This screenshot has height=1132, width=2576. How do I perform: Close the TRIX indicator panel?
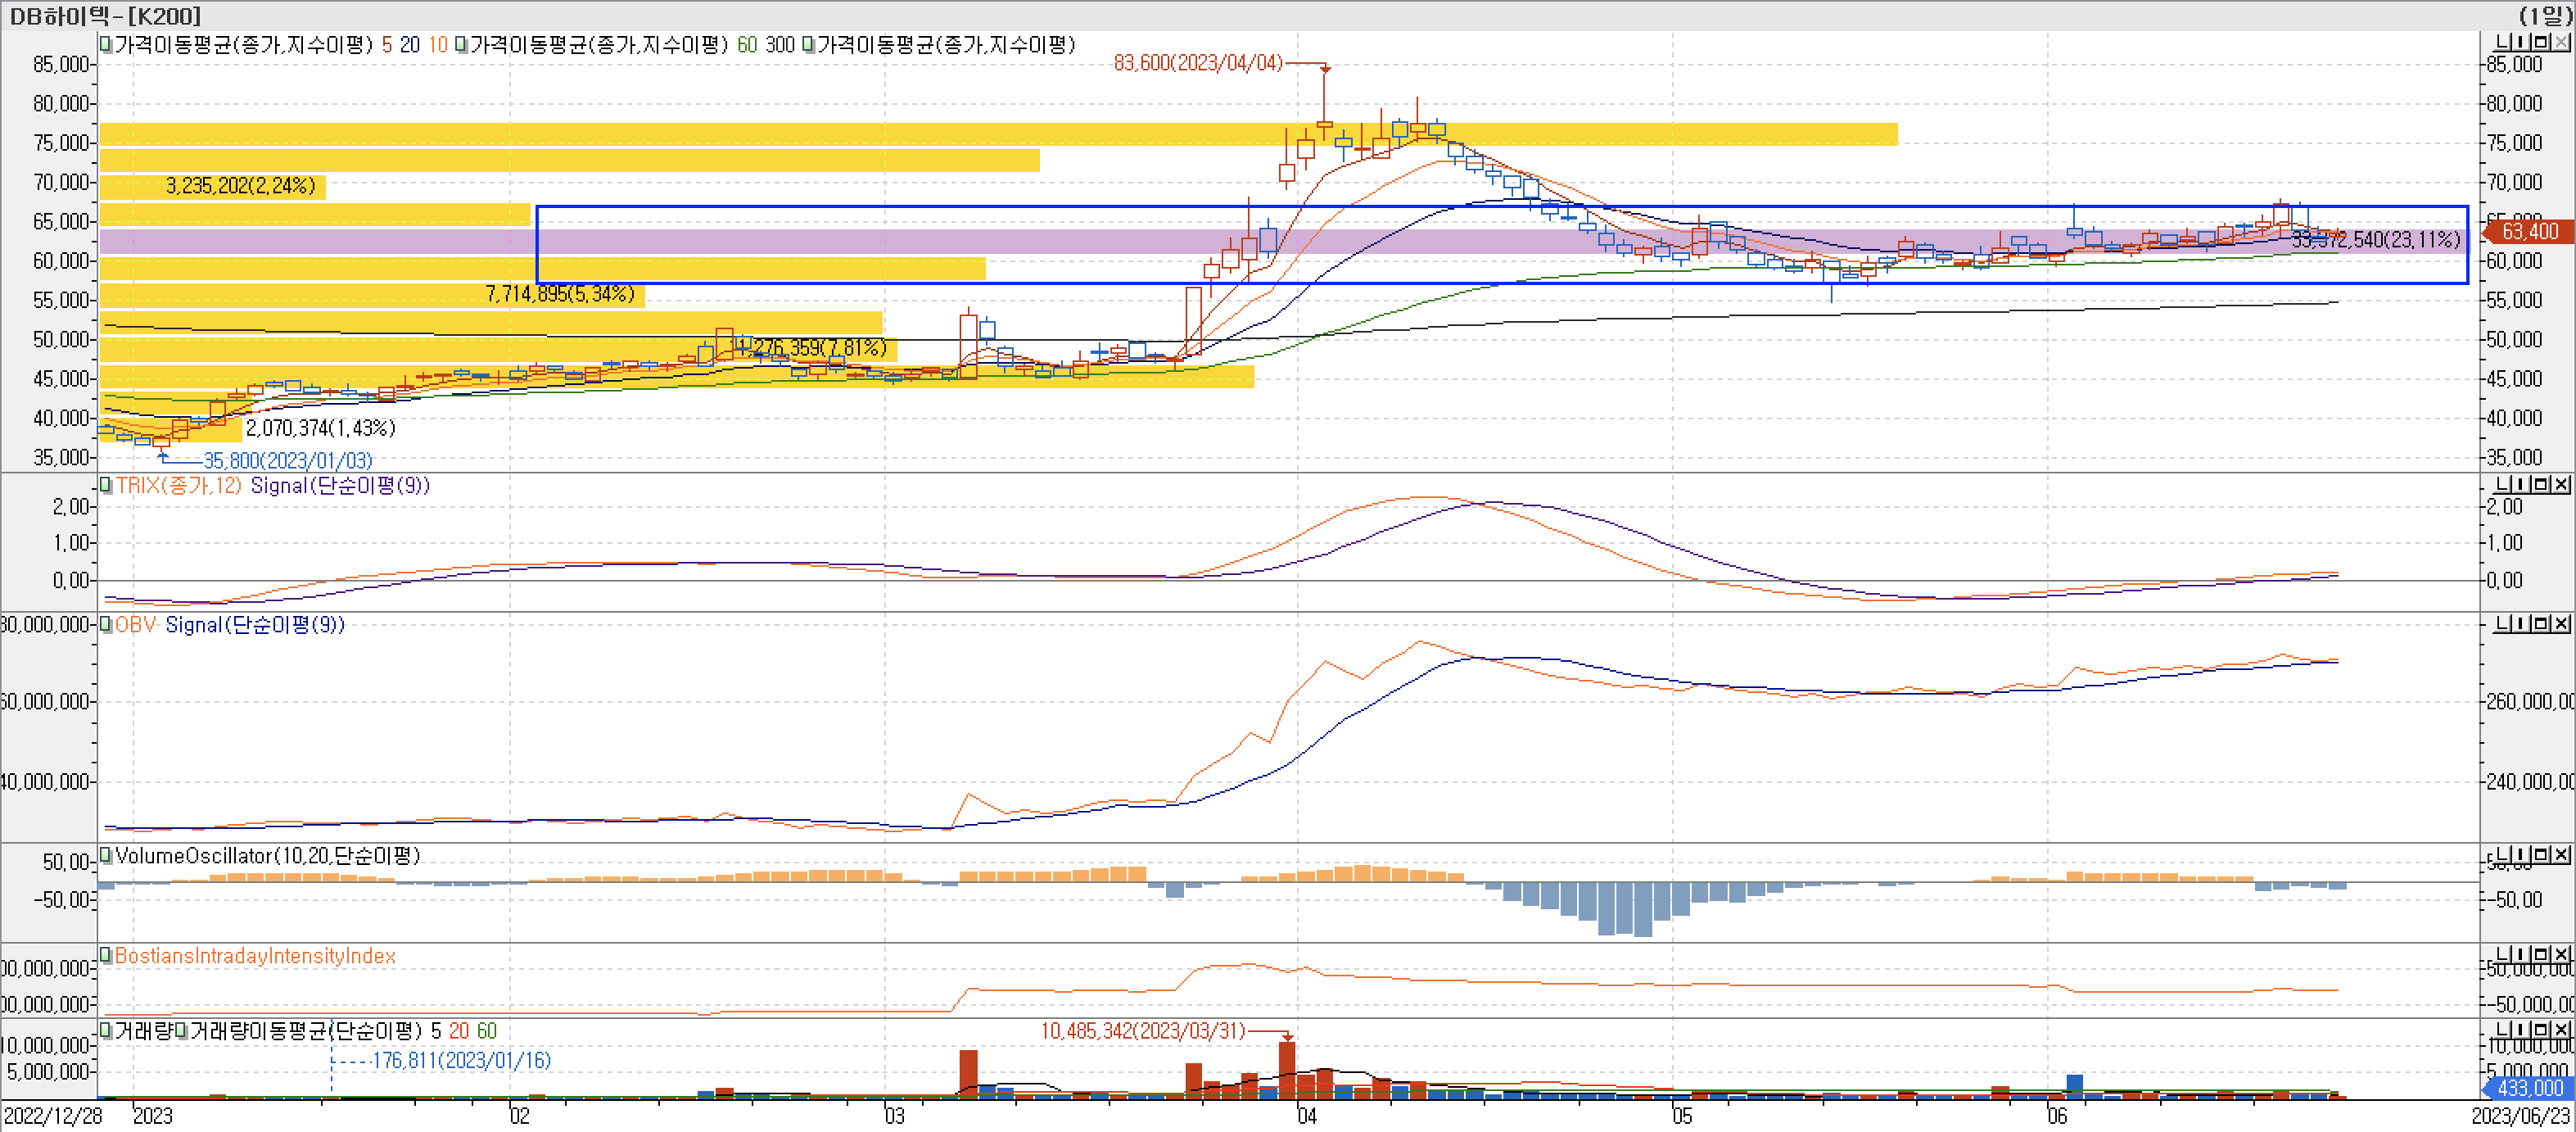2561,484
